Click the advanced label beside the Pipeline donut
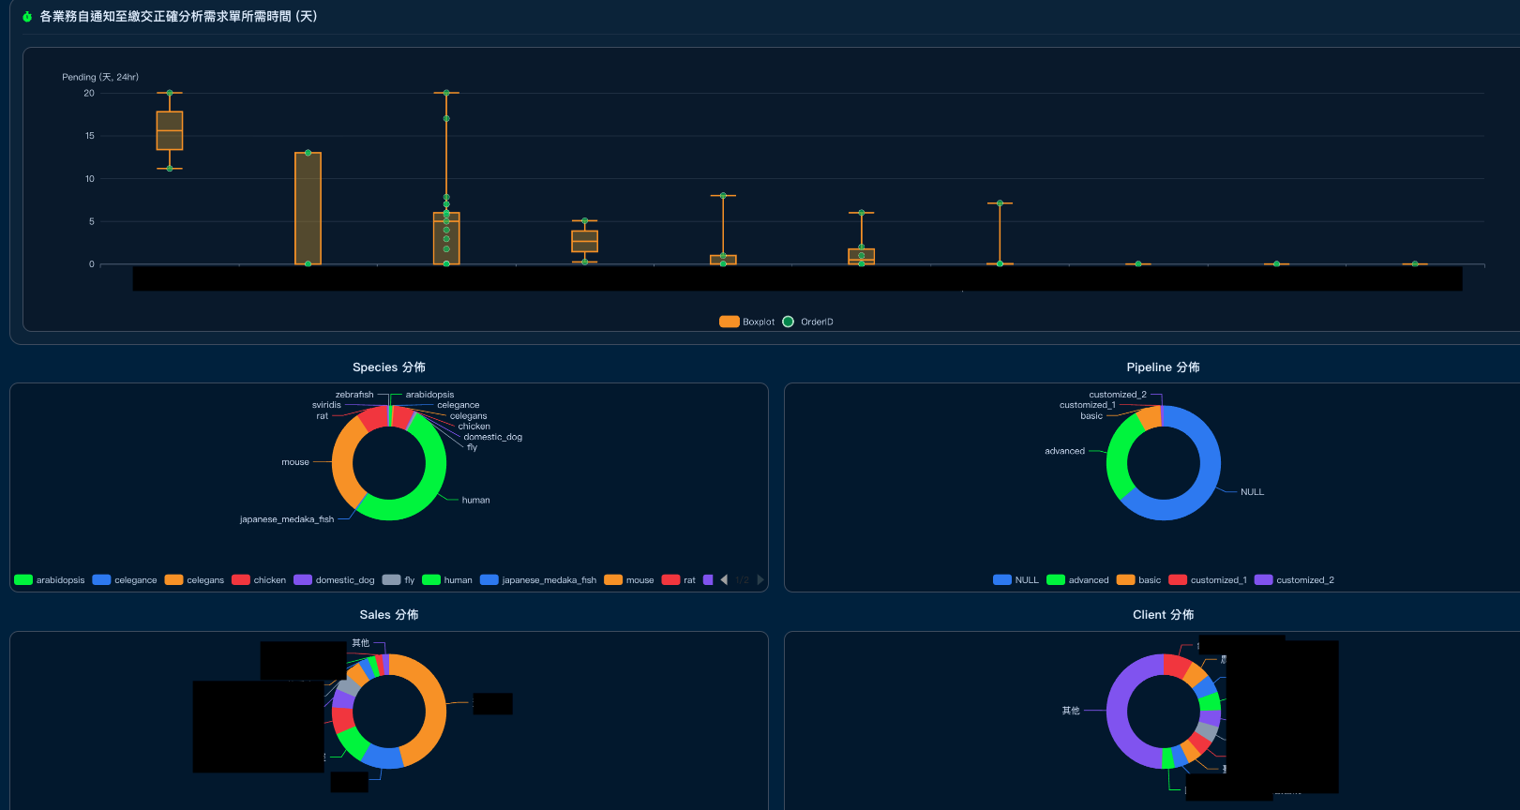Viewport: 1520px width, 810px height. [x=1064, y=451]
